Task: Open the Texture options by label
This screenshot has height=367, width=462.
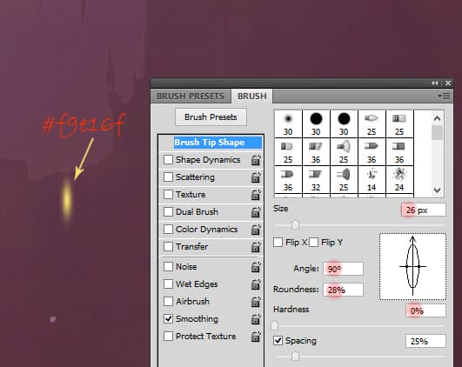Action: click(191, 195)
